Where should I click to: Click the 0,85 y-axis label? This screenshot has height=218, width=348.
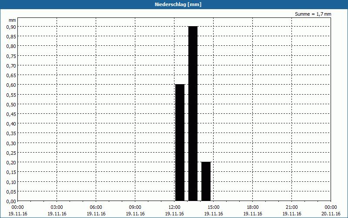(x=11, y=37)
